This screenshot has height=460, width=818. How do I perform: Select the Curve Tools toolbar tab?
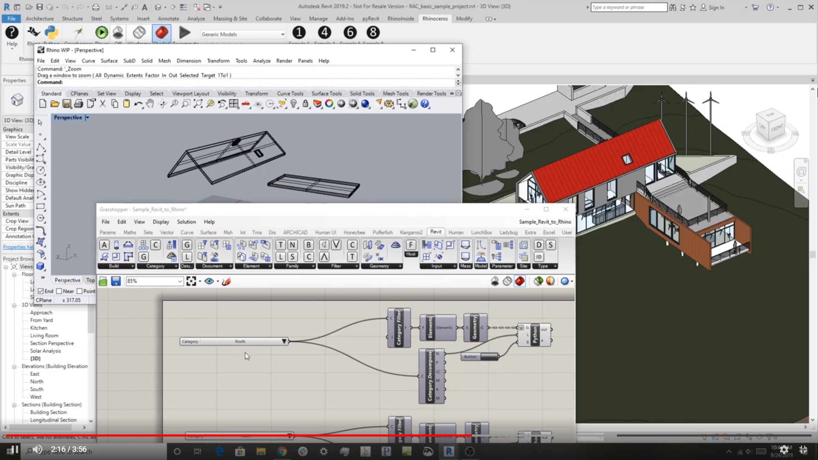tap(290, 94)
